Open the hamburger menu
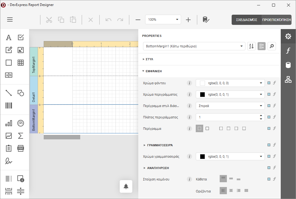Screen dimensions: 296x199 point(10,19)
